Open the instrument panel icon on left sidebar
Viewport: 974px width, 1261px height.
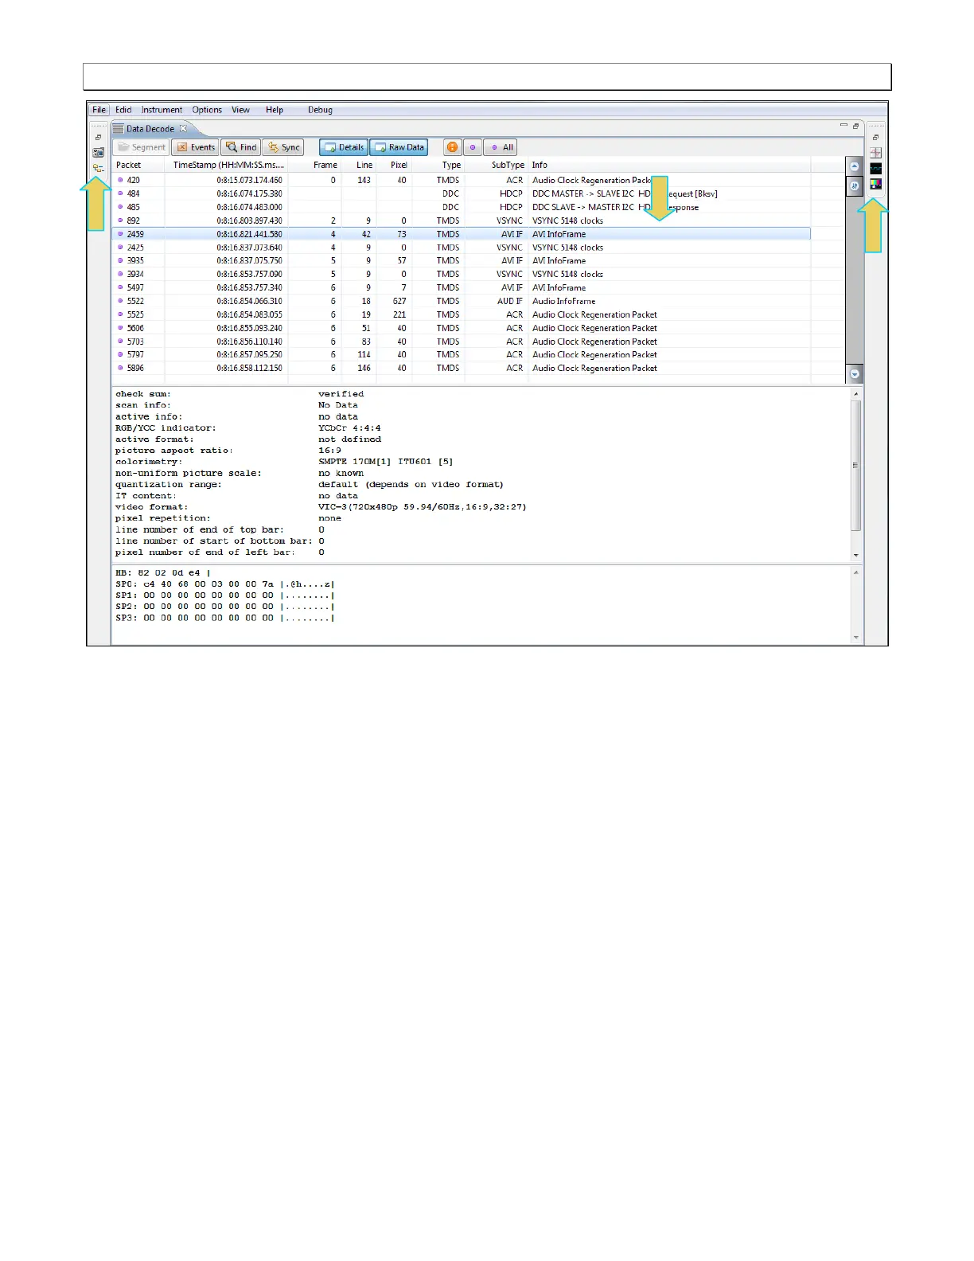(x=99, y=153)
